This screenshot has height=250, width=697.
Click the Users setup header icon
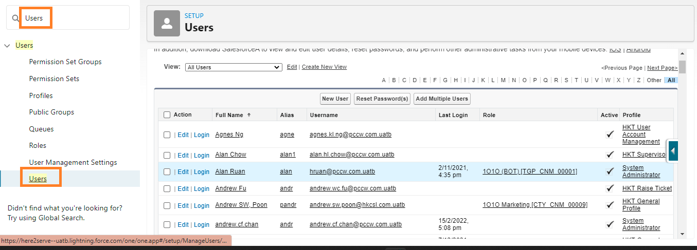point(167,24)
